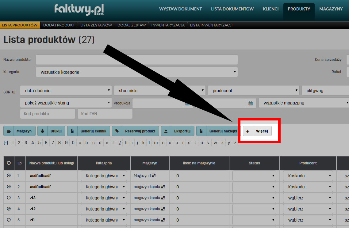Uncheck the row 4 checkbox for zt2

(9, 209)
